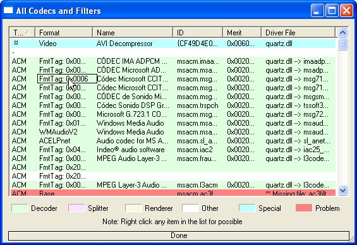357x245 pixels.
Task: Click the WMAudioV2 format cell
Action: [58, 132]
